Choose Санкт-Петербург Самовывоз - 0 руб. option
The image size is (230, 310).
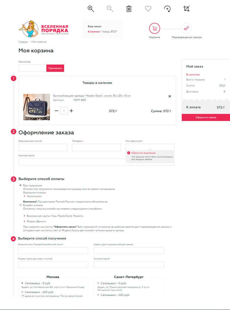(x=98, y=283)
